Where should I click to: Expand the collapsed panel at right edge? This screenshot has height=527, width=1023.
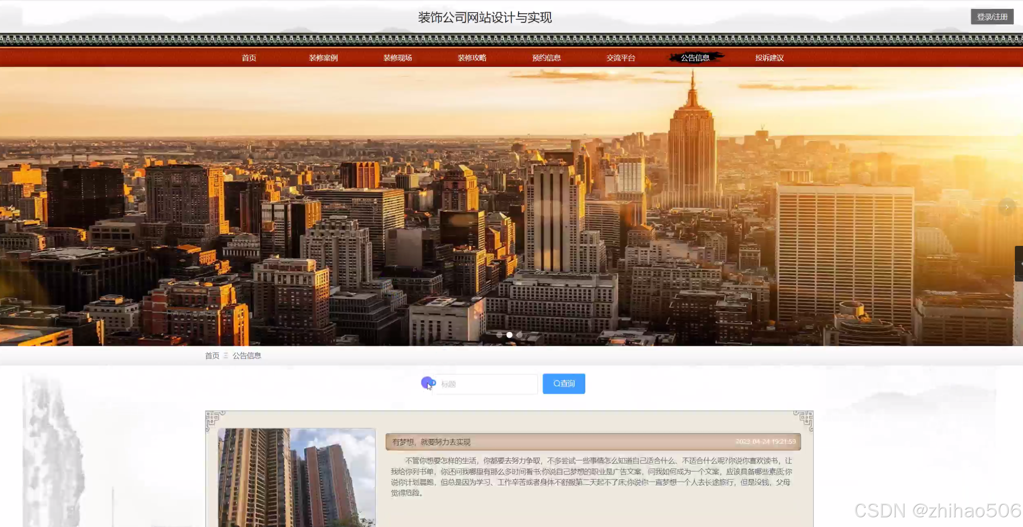pos(1019,263)
